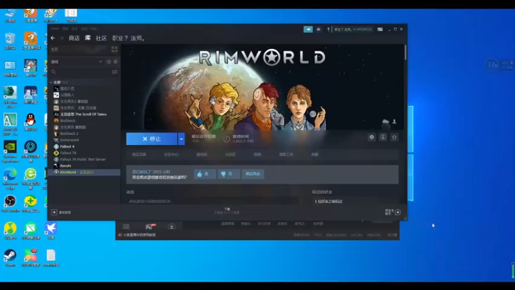This screenshot has height=290, width=515.
Task: Open OBS Studio desktop shortcut
Action: click(x=10, y=204)
